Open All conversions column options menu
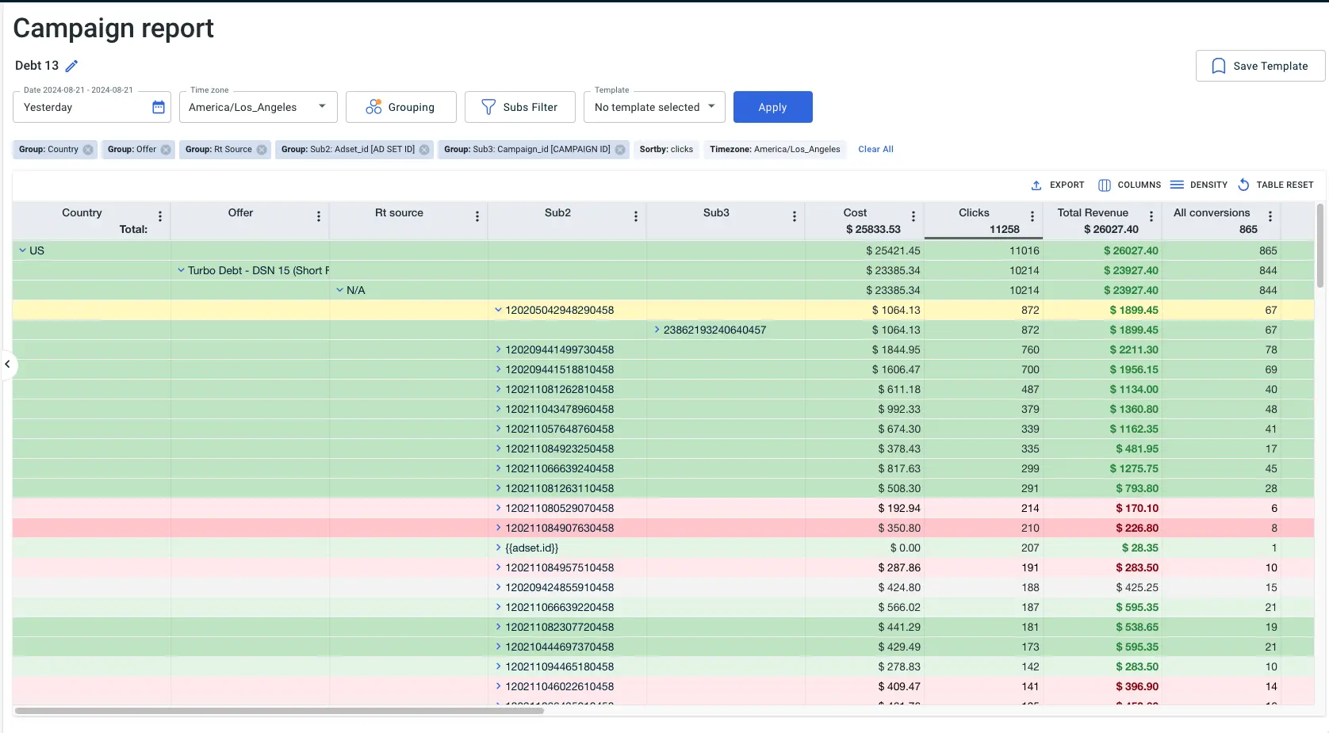 [1270, 216]
